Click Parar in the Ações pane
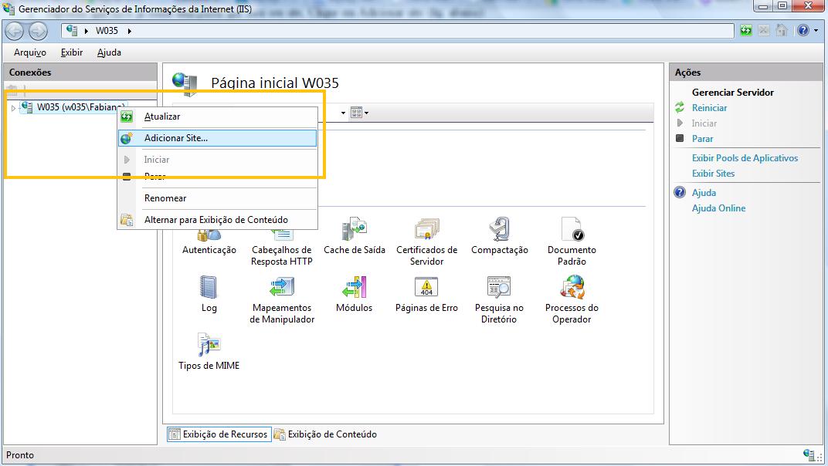 pyautogui.click(x=702, y=139)
